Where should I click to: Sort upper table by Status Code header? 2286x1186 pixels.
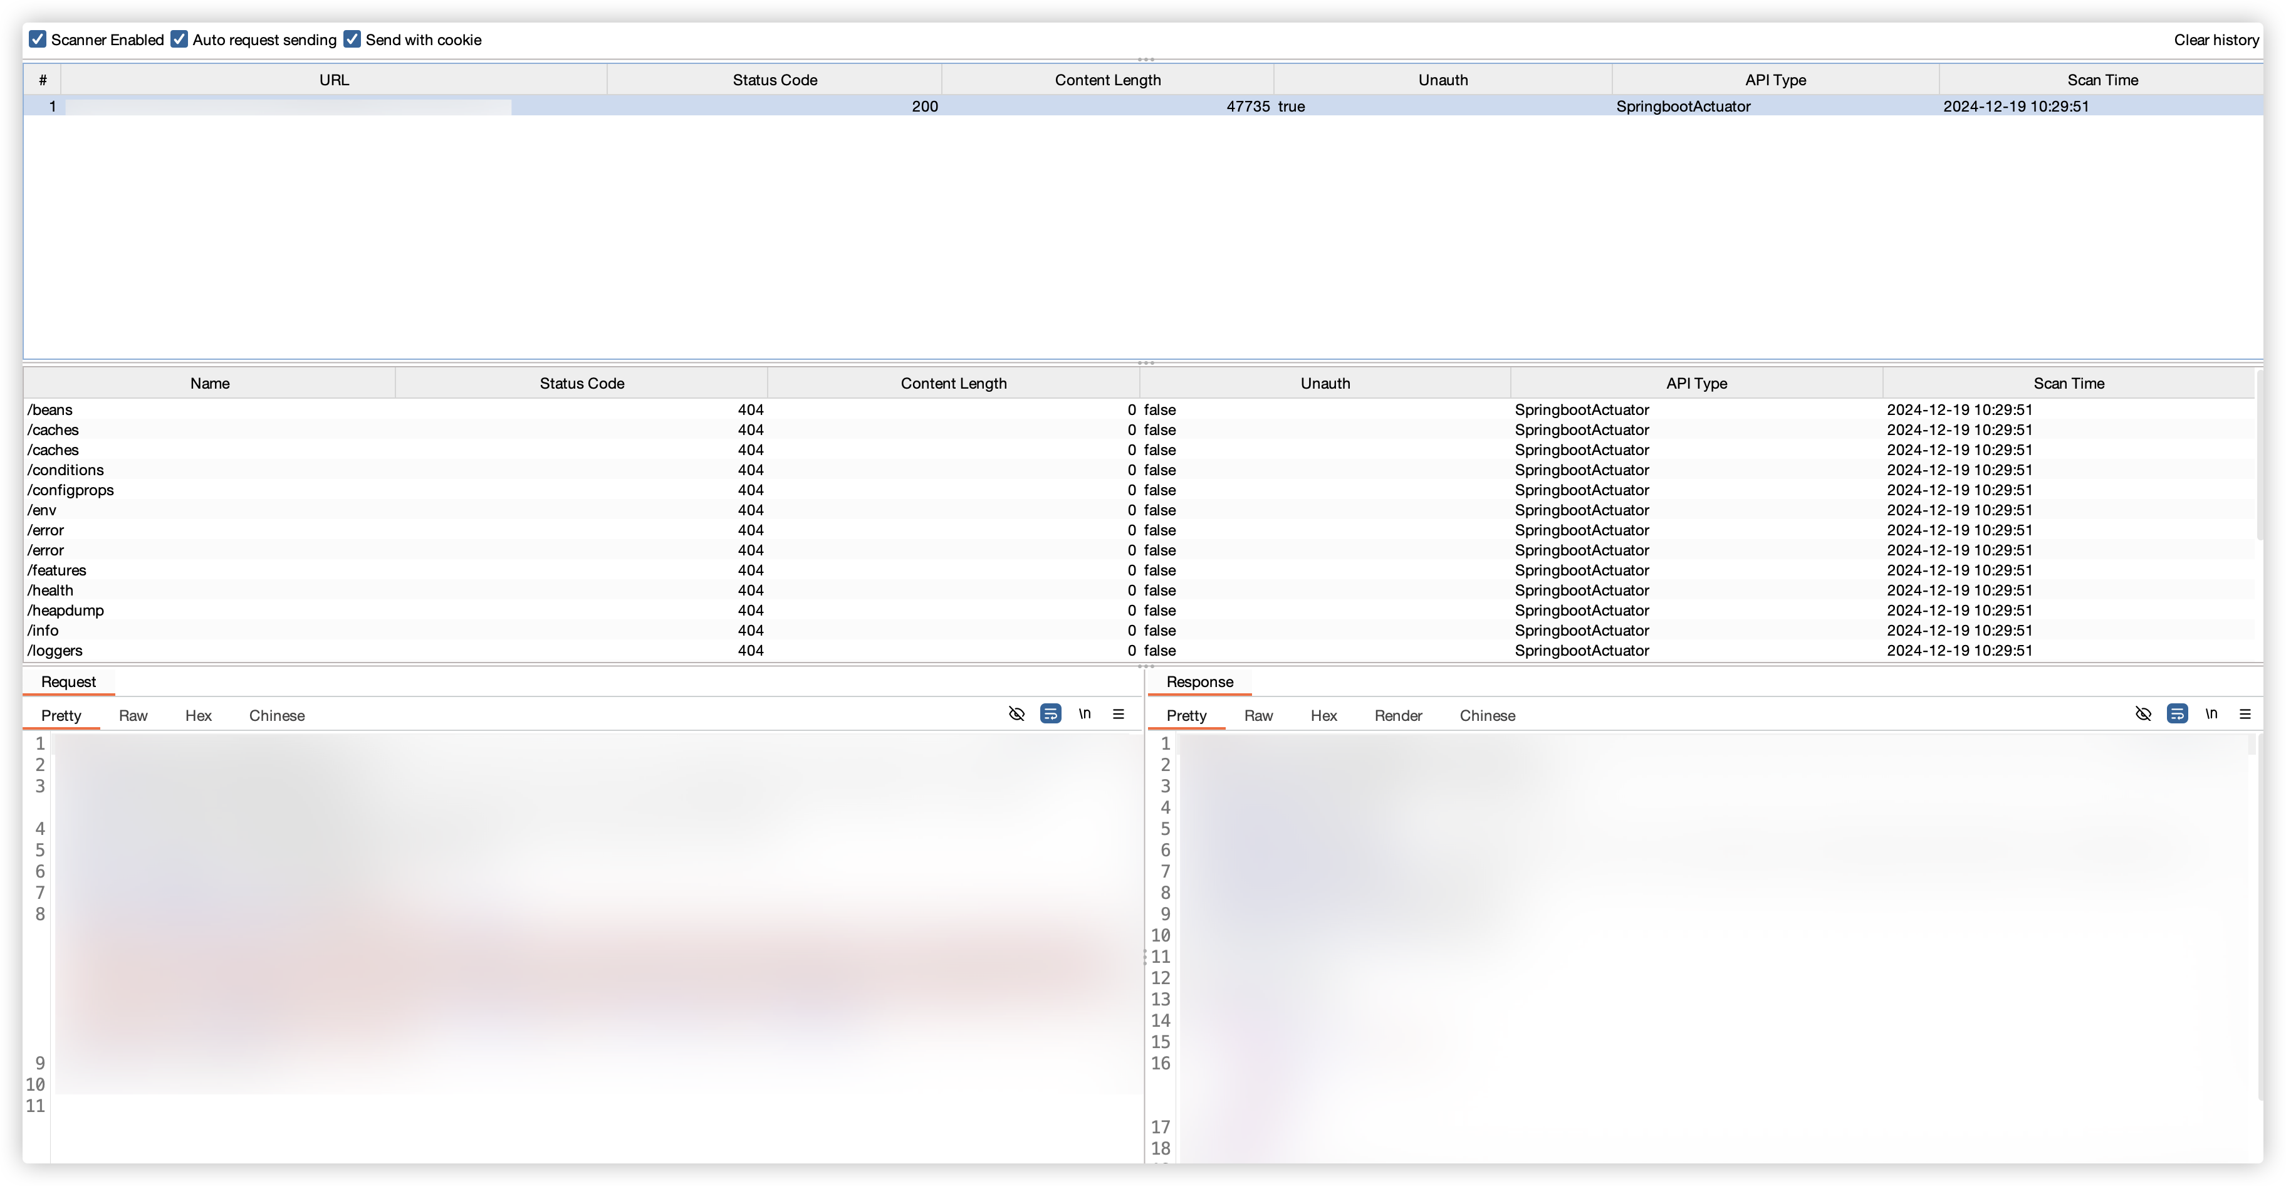[x=774, y=80]
